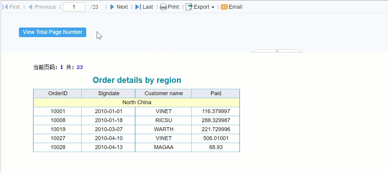Click the Paid column header

tap(215, 93)
